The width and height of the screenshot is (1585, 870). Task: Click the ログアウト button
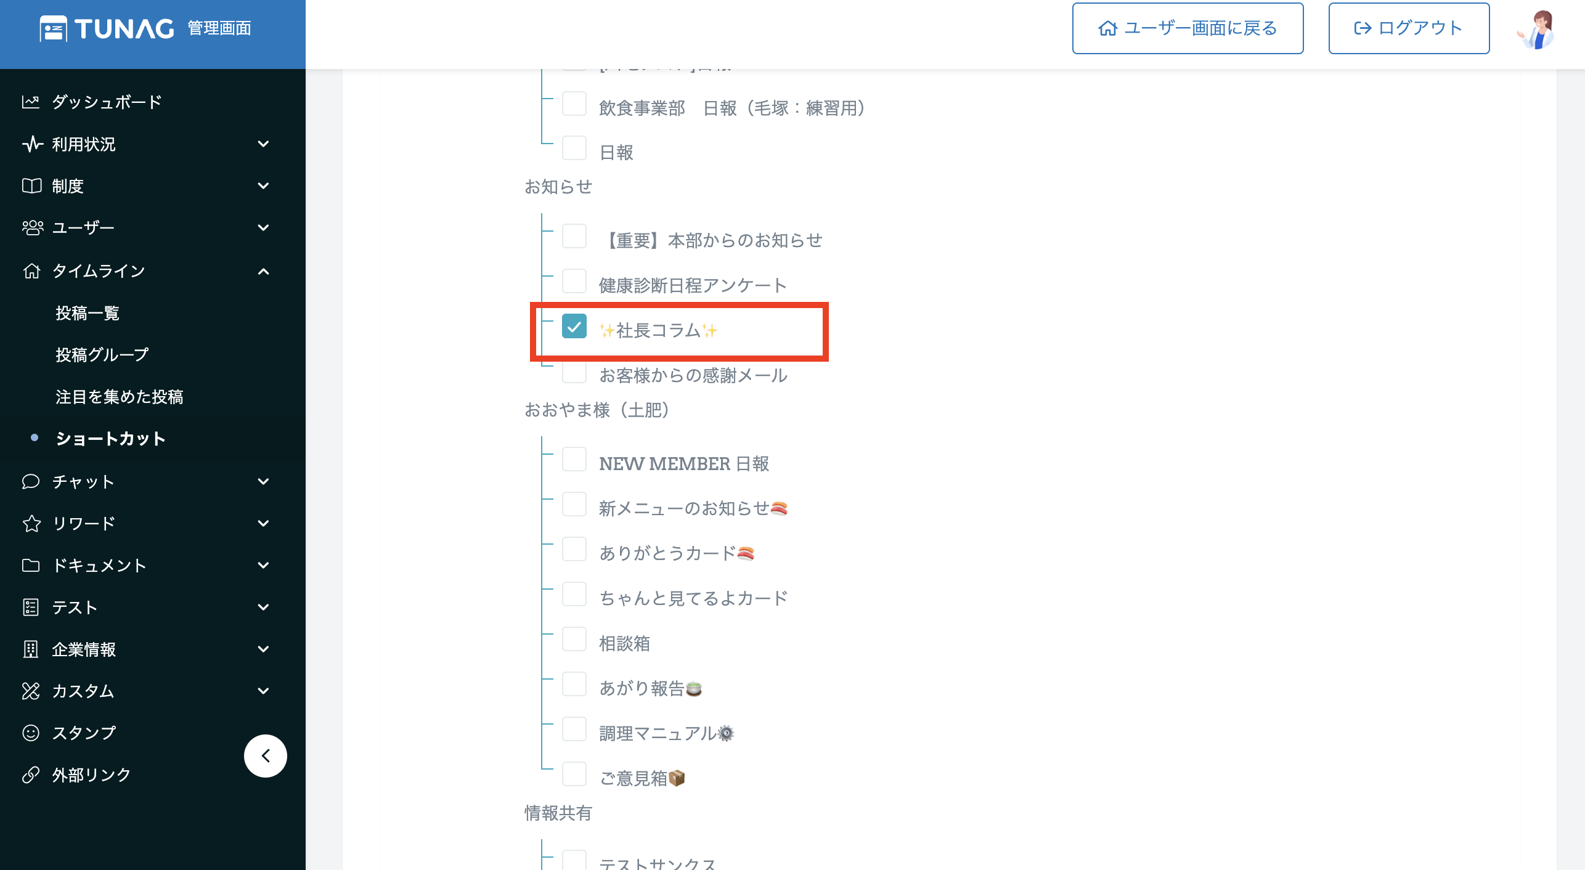(1409, 28)
